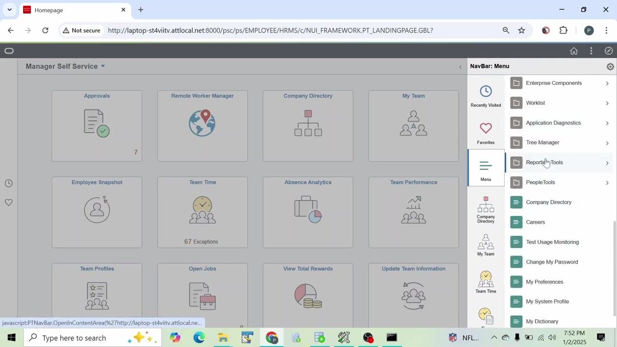The width and height of the screenshot is (617, 347).
Task: Click Team Time icon in NavBar strip
Action: tap(486, 282)
